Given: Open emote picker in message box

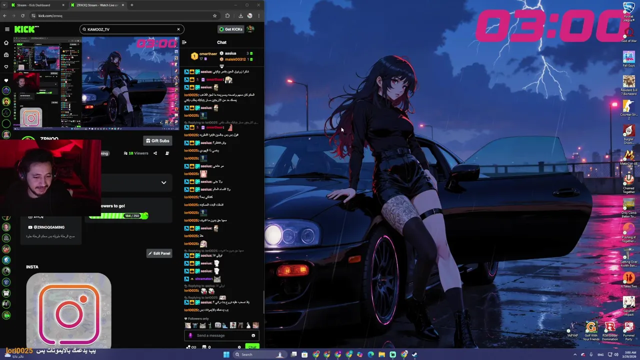Looking at the screenshot, I should (x=253, y=335).
